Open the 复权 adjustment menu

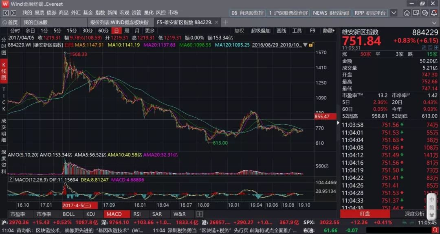[x=240, y=31]
